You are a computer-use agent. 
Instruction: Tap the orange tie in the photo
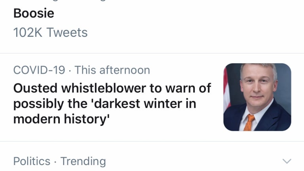249,122
